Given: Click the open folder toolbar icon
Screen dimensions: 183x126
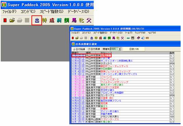Looking at the screenshot, I should coord(12,20).
